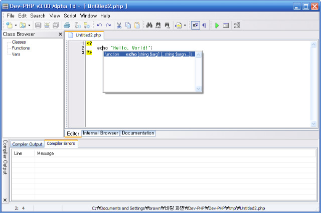Viewport: 321px width, 213px height.
Task: Switch to the Editor tab
Action: [x=73, y=133]
